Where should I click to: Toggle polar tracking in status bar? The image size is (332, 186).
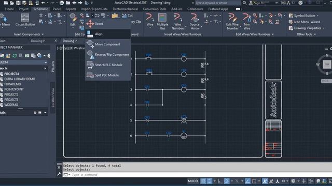click(x=227, y=181)
